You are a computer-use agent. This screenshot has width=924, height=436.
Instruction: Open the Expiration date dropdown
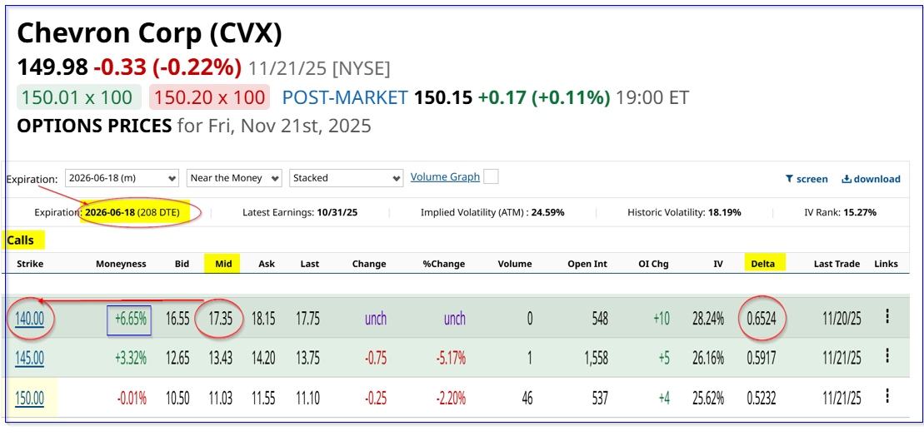(122, 178)
